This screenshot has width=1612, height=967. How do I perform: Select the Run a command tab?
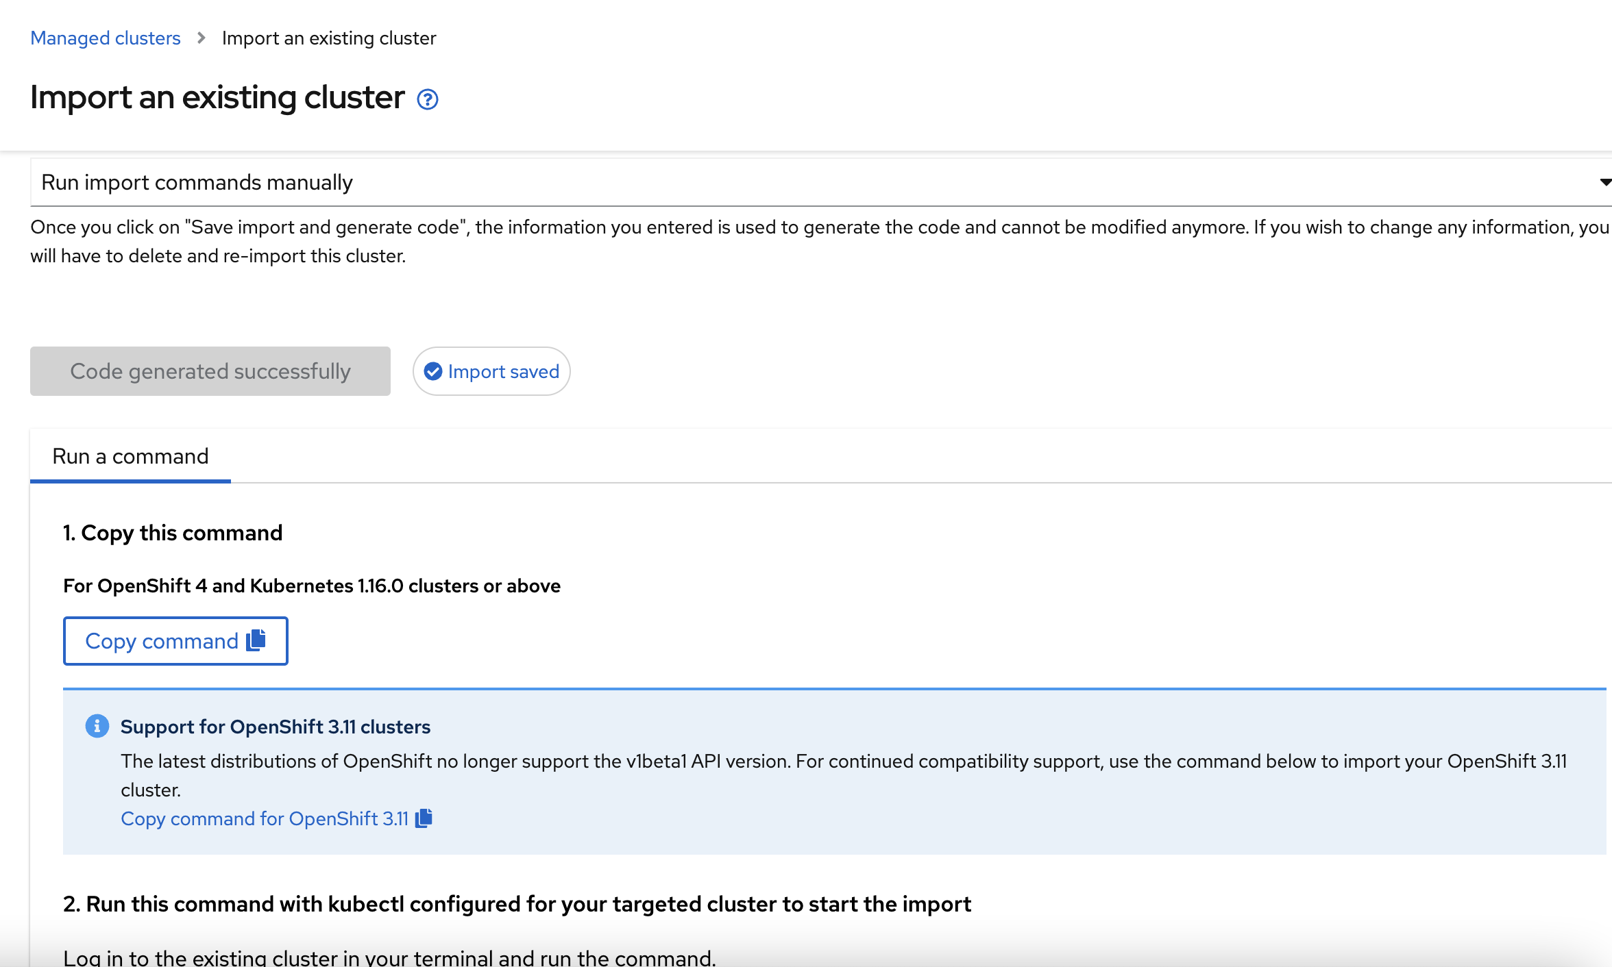coord(130,456)
